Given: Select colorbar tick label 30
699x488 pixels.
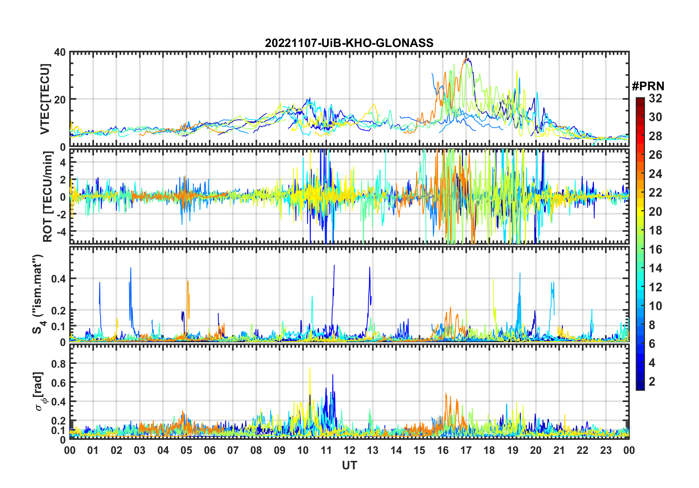Looking at the screenshot, I should (x=655, y=117).
